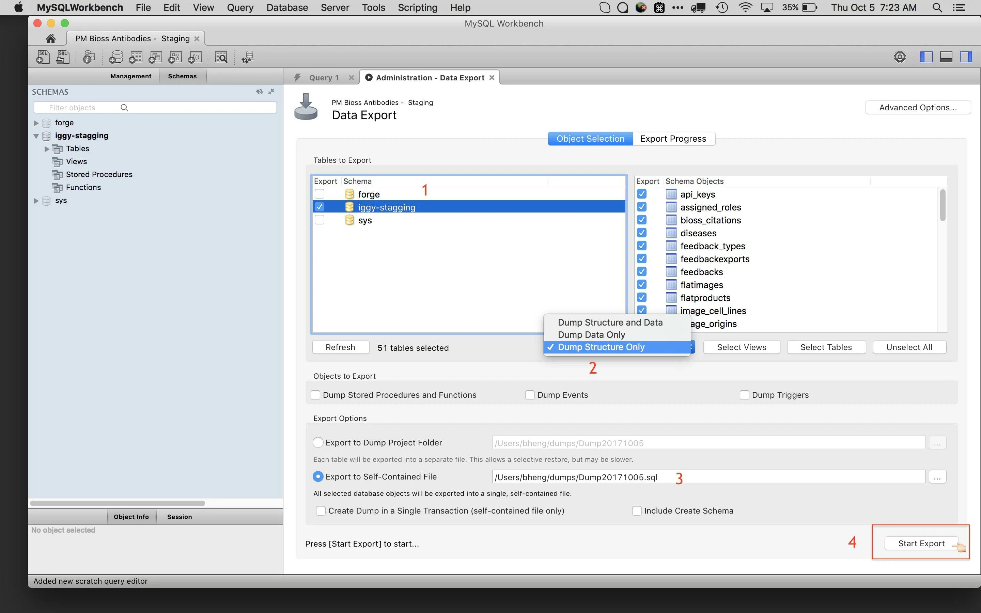
Task: Switch to the Export Progress tab
Action: (x=673, y=139)
